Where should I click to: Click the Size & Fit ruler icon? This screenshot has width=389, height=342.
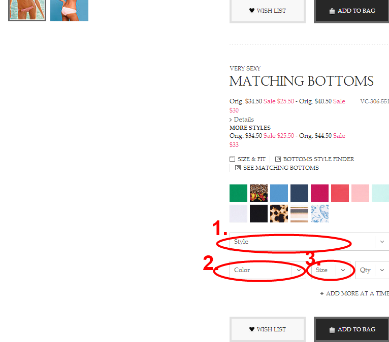[x=232, y=159]
